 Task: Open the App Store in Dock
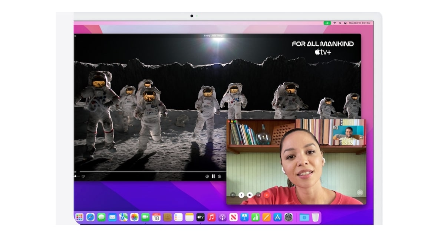[278, 217]
